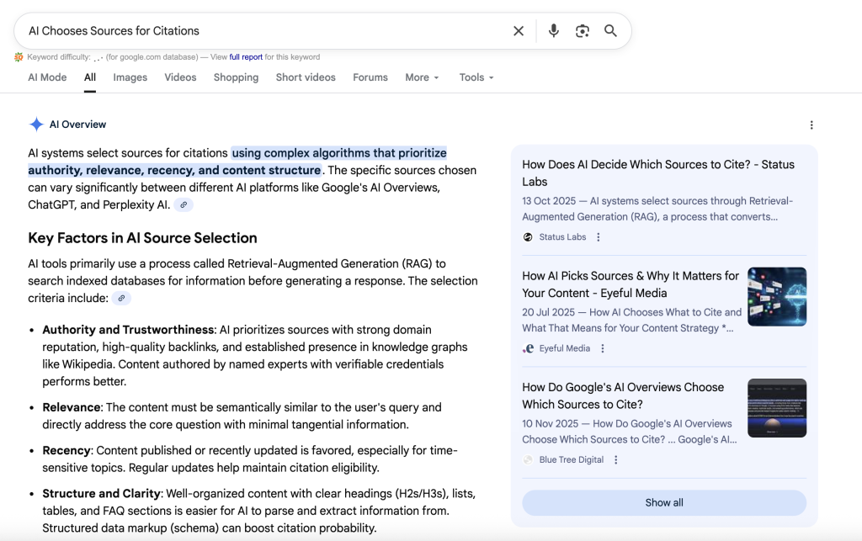Click the '20 Jul 2025' result snippet
The height and width of the screenshot is (541, 862).
(631, 321)
